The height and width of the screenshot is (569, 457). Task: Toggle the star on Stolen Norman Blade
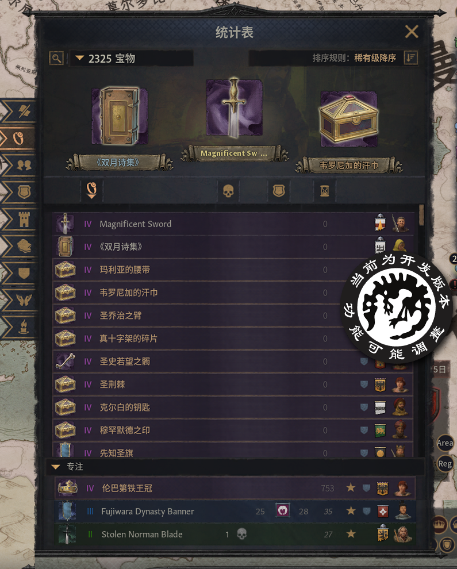[x=351, y=534]
